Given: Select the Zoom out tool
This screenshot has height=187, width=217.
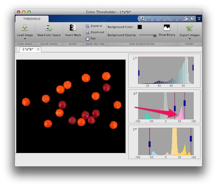Looking at the screenshot, I should pos(94,32).
